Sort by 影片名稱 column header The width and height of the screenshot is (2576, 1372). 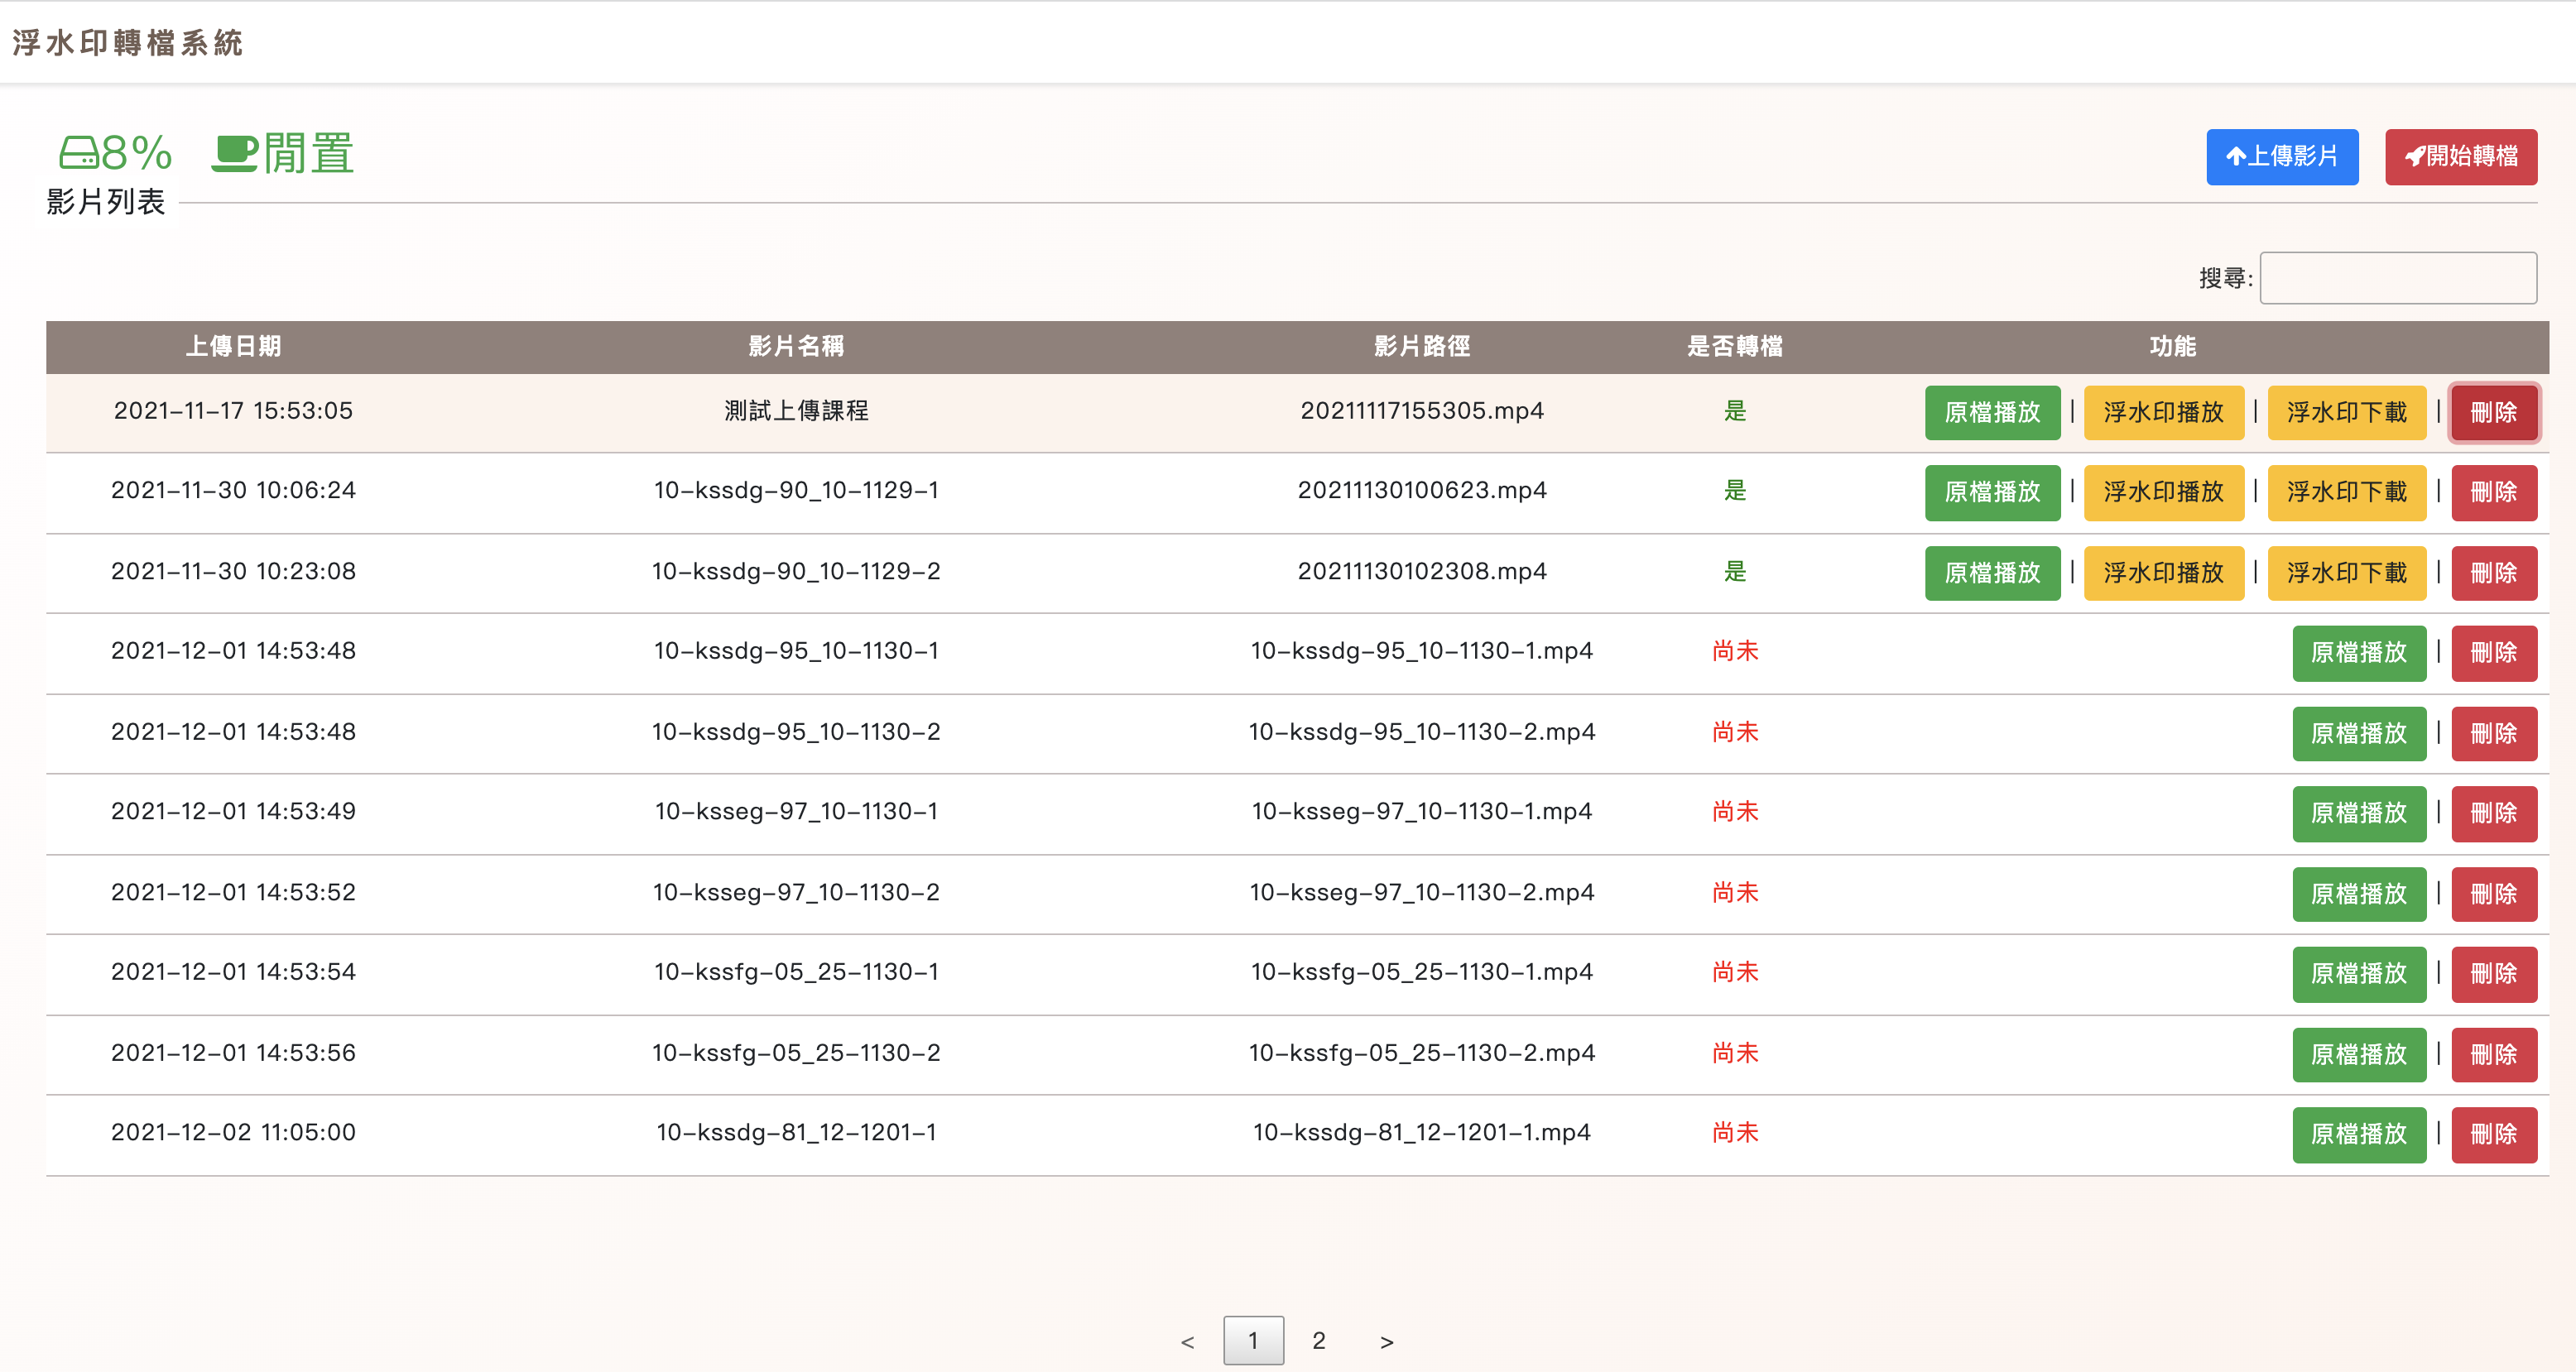[796, 346]
